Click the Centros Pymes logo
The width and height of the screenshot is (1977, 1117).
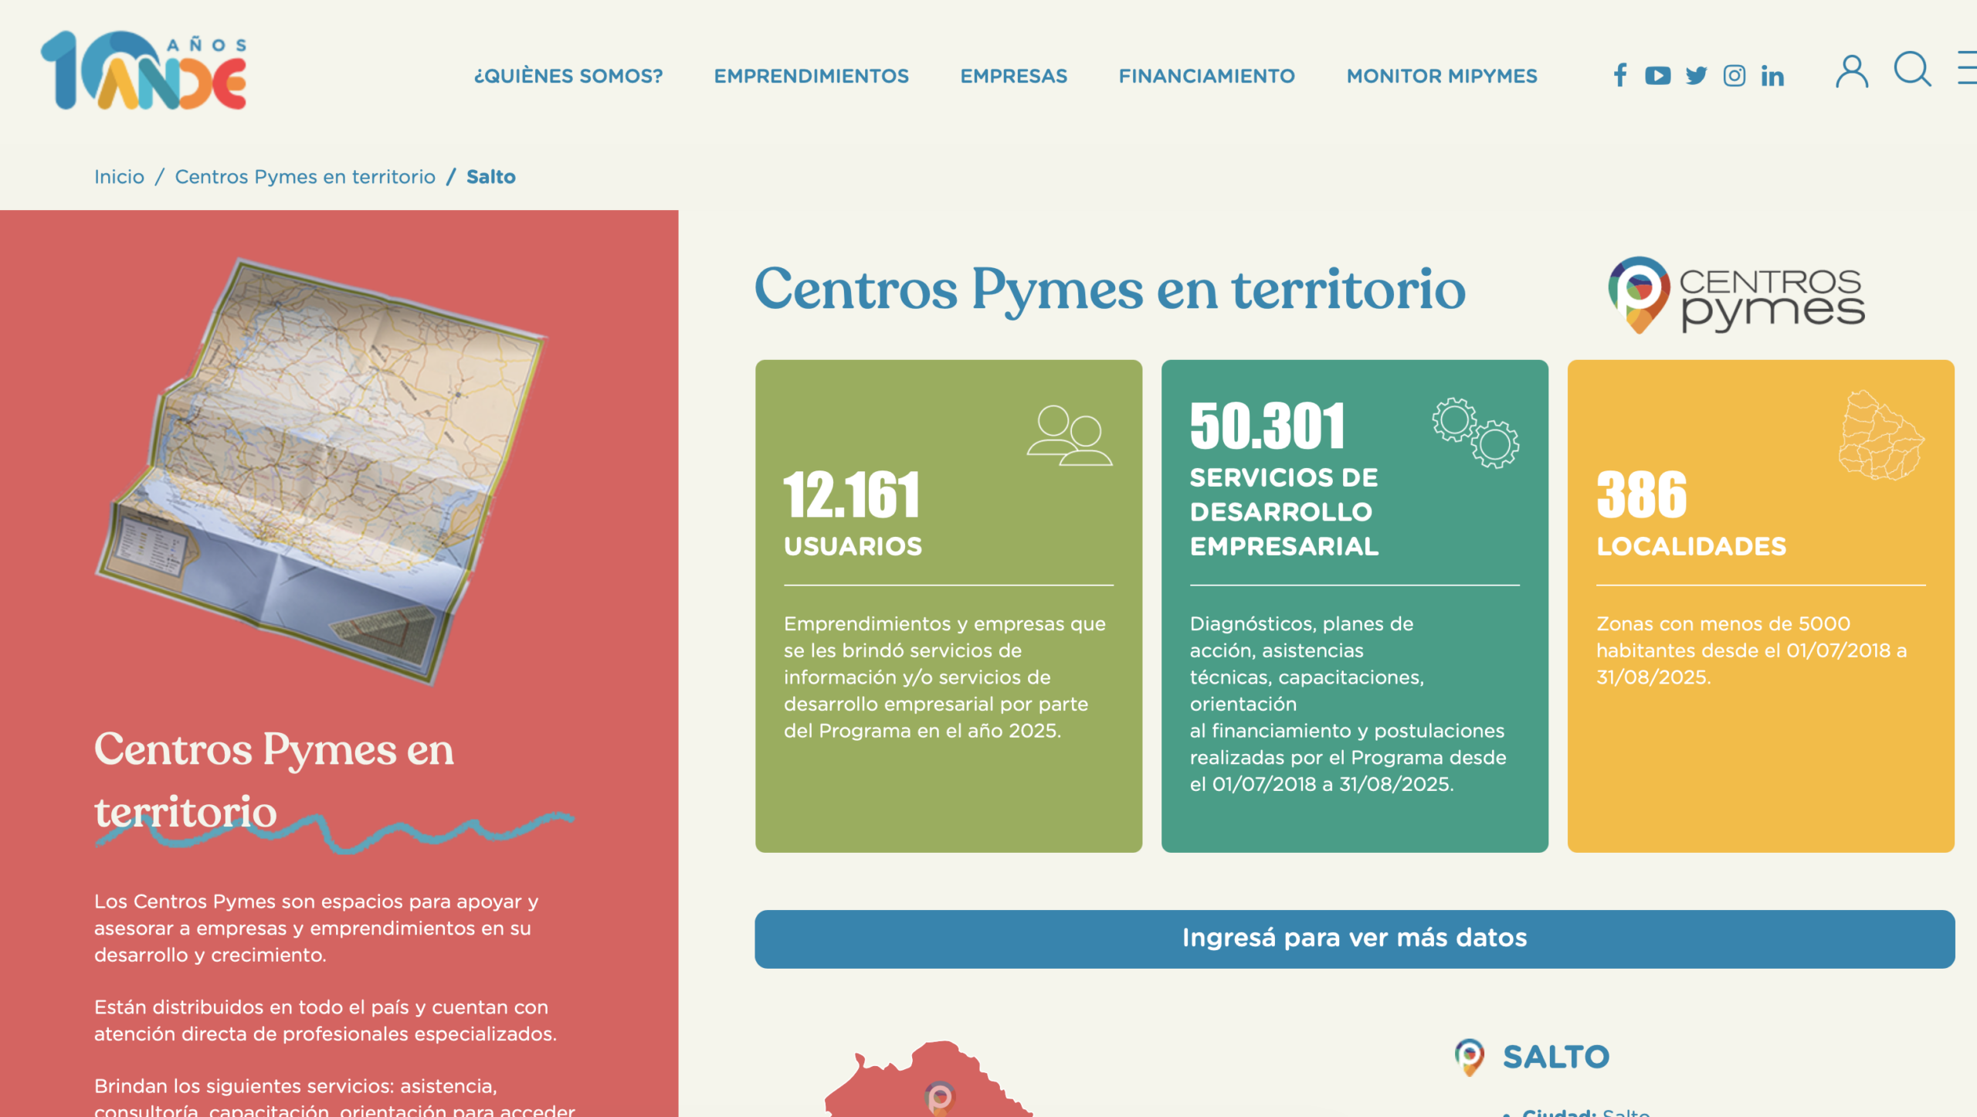coord(1736,296)
